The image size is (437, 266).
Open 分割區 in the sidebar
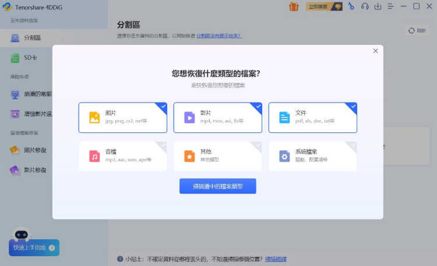click(54, 38)
